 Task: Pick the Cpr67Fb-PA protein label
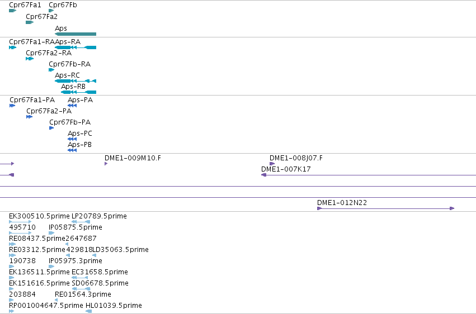click(x=70, y=122)
